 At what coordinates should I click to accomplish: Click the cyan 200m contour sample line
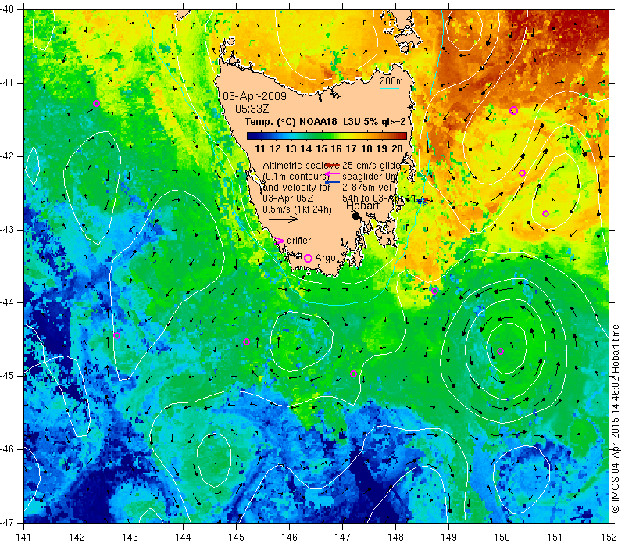pos(389,88)
